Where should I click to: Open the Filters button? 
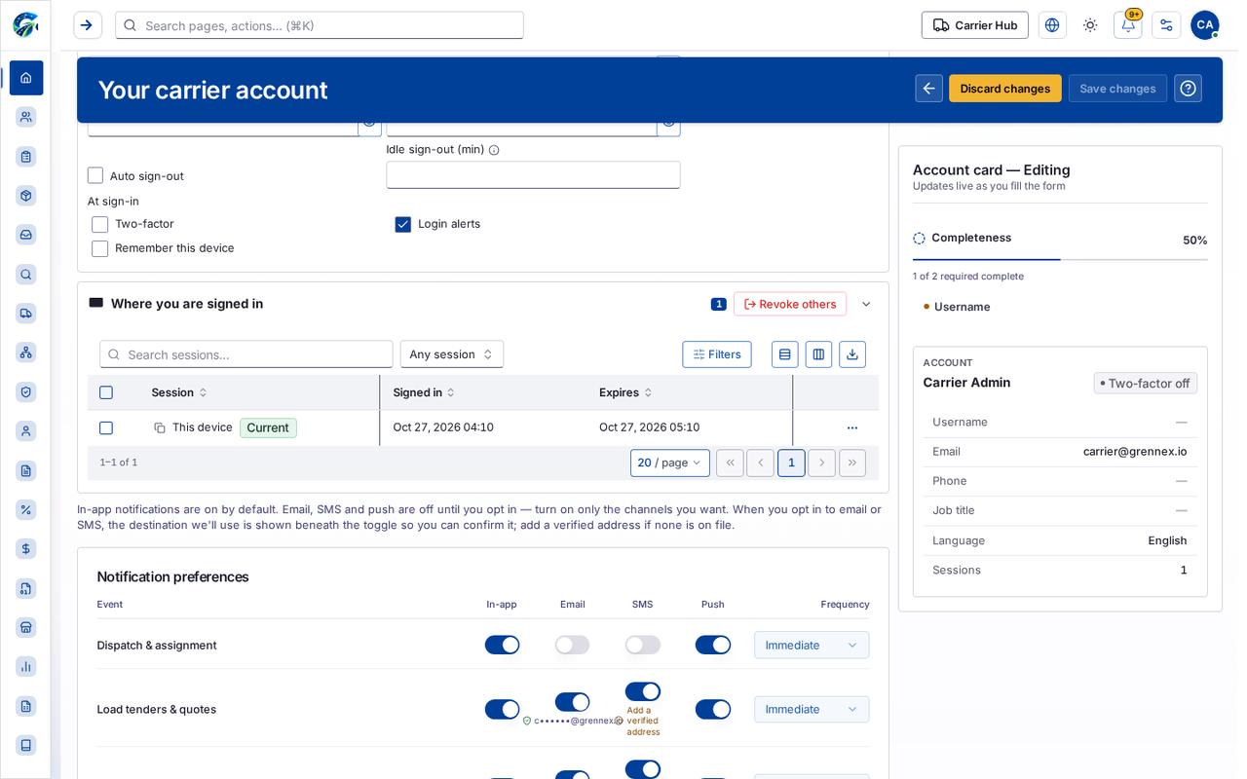pyautogui.click(x=717, y=354)
